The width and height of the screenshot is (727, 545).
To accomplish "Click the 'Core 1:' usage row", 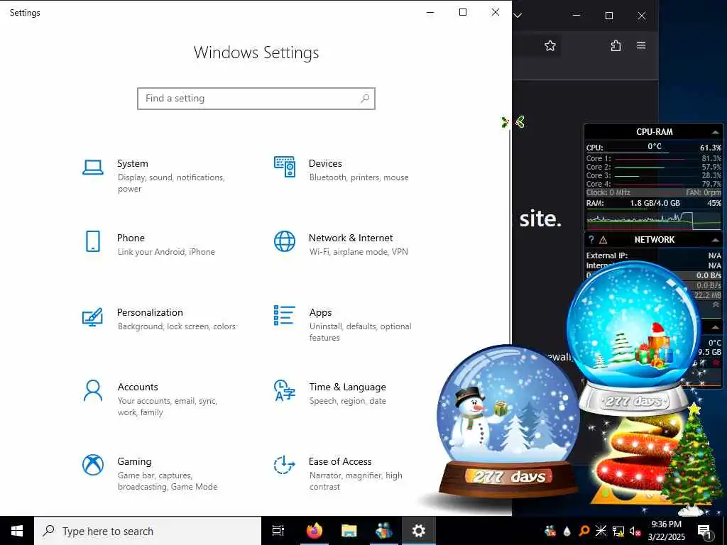I will 654,158.
